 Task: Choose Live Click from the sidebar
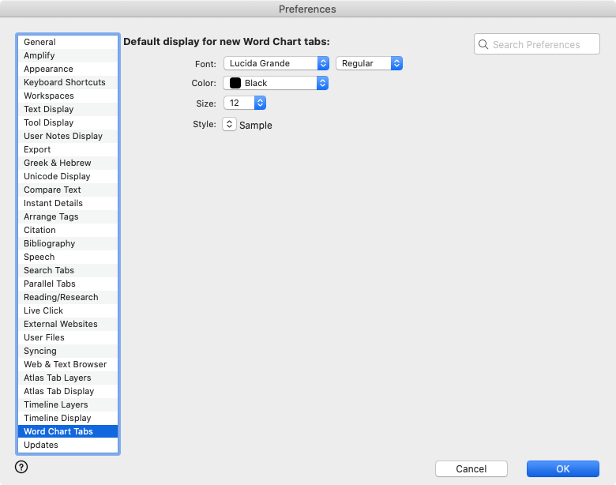(43, 310)
